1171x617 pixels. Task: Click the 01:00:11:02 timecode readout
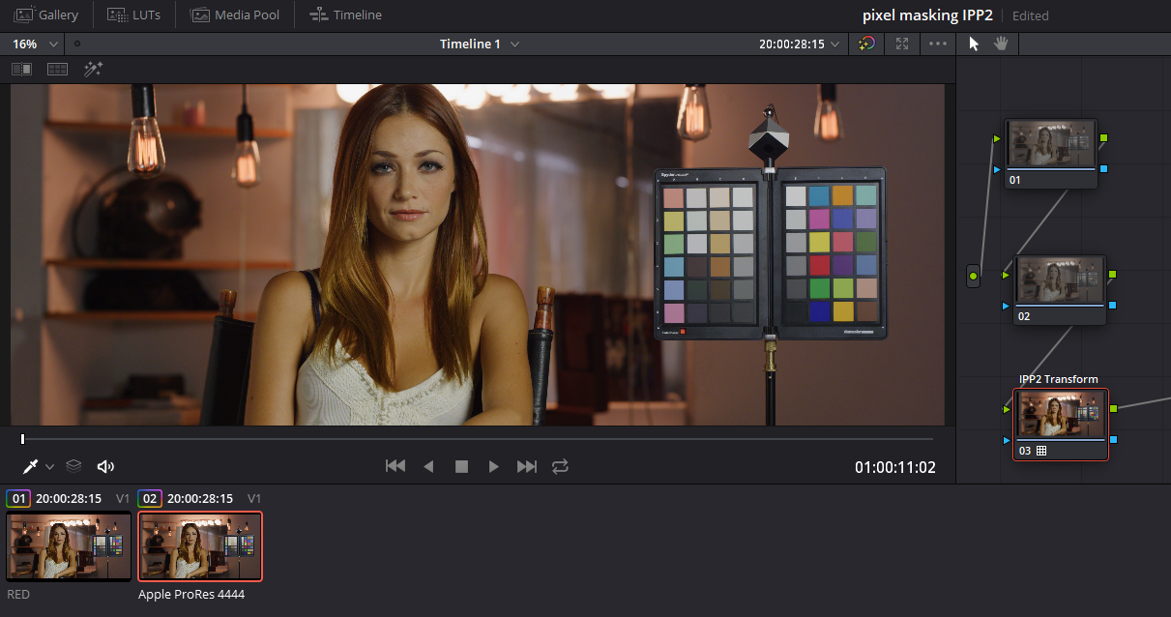point(895,467)
